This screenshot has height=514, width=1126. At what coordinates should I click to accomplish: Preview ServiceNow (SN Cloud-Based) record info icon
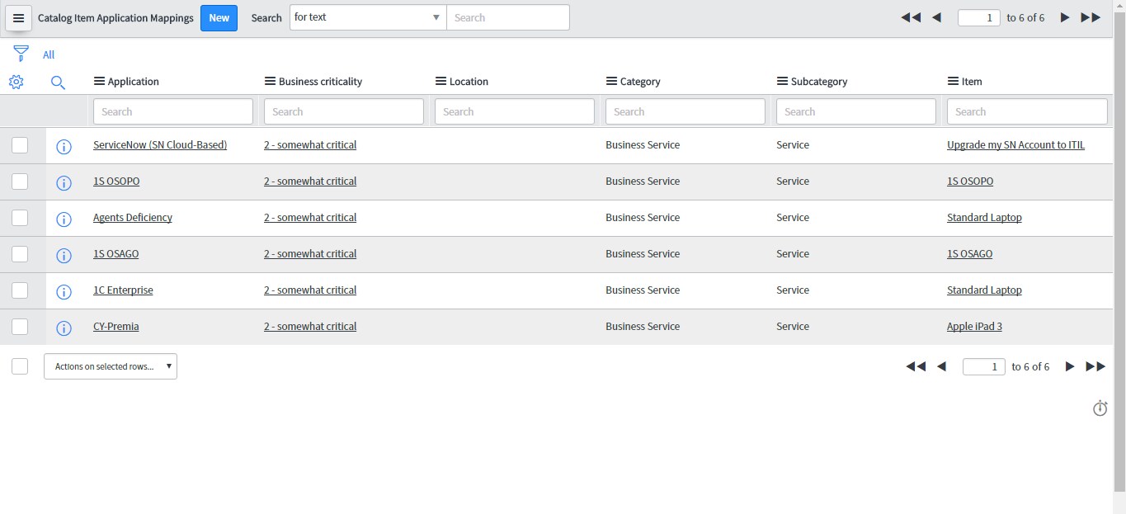tap(64, 146)
